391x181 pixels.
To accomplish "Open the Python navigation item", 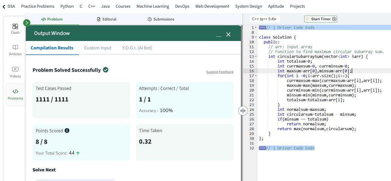I will click(67, 6).
